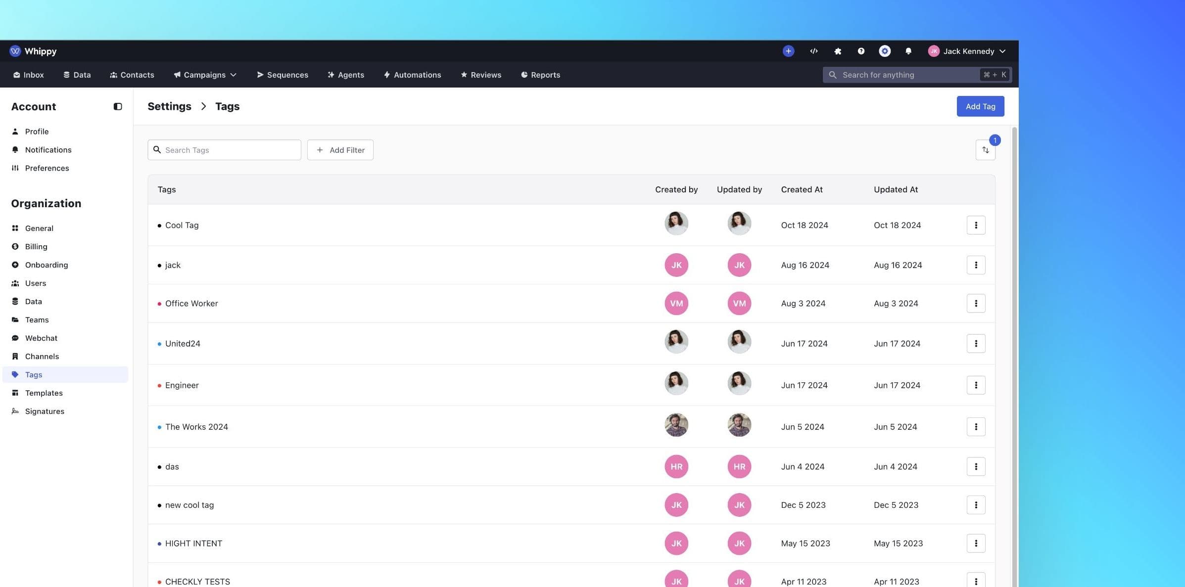The image size is (1185, 587).
Task: Open Templates in the sidebar
Action: coord(44,393)
